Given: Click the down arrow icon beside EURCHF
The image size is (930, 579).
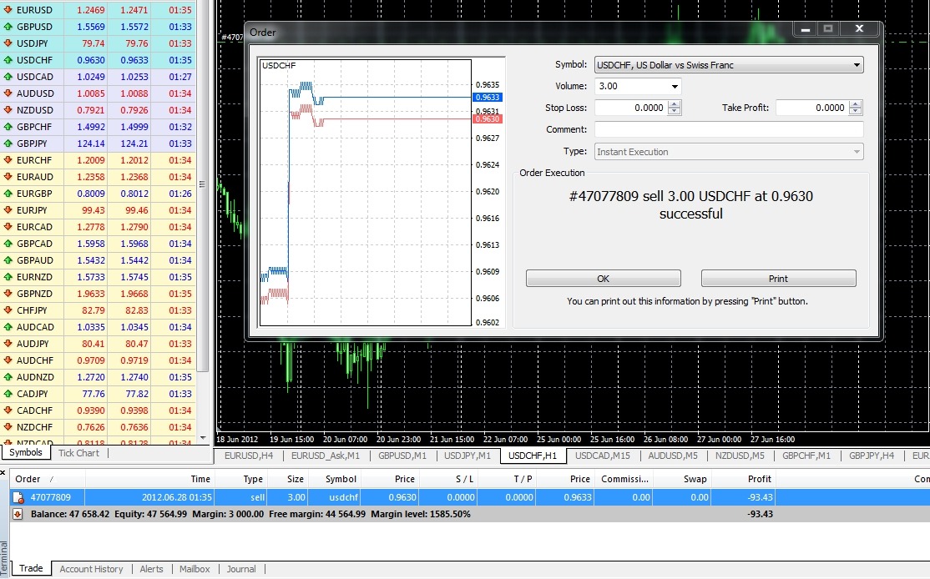Looking at the screenshot, I should (8, 160).
